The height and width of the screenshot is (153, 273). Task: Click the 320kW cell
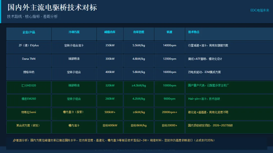[x=110, y=87]
